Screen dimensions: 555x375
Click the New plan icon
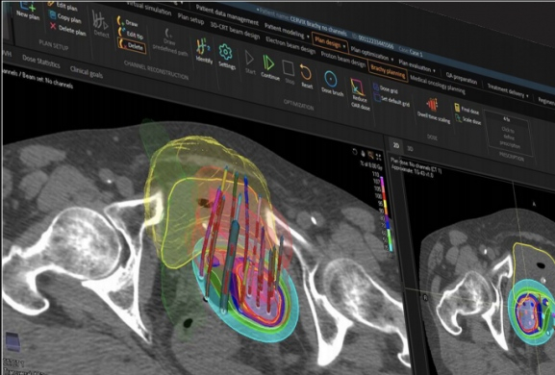[26, 7]
